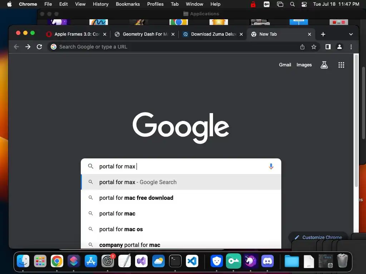Open Discord from the Dock
This screenshot has width=366, height=274.
pos(267,261)
